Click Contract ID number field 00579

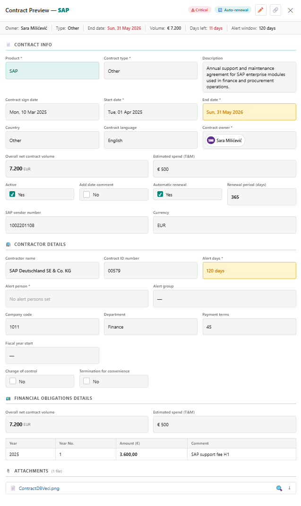[150, 270]
